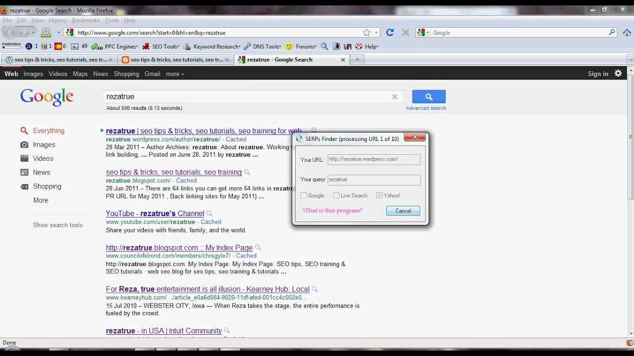
Task: Open YouTube - rezatrue's Channel result
Action: (x=155, y=214)
